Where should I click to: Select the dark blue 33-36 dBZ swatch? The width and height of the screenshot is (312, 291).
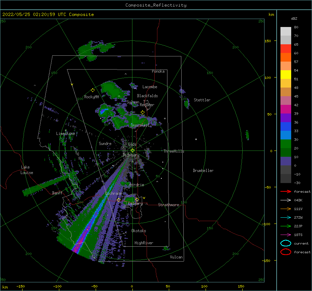tap(286, 127)
